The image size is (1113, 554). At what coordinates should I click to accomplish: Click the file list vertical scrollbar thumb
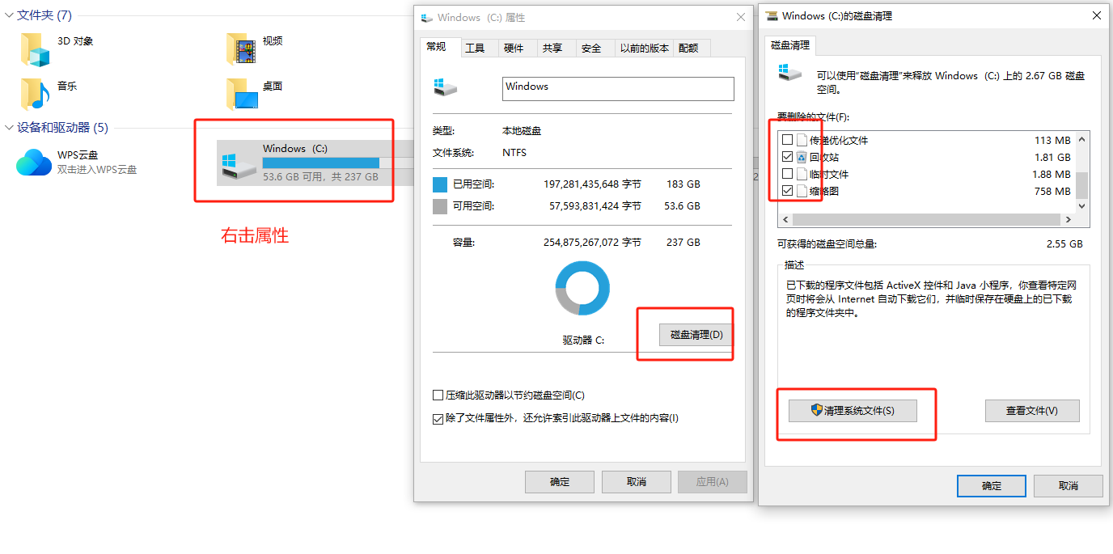click(x=1082, y=184)
